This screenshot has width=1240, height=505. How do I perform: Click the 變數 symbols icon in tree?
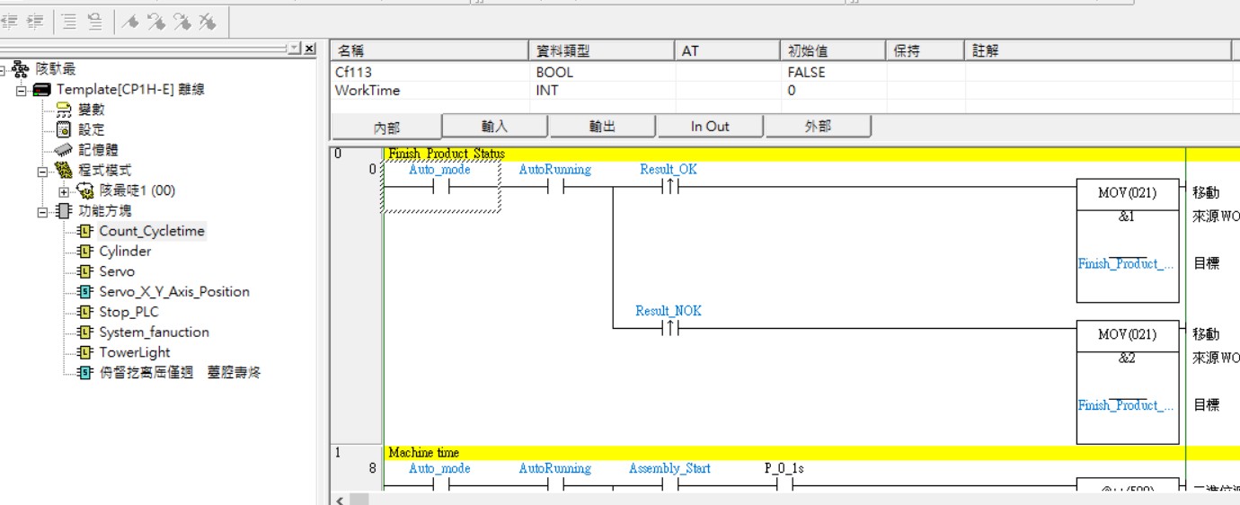click(63, 110)
